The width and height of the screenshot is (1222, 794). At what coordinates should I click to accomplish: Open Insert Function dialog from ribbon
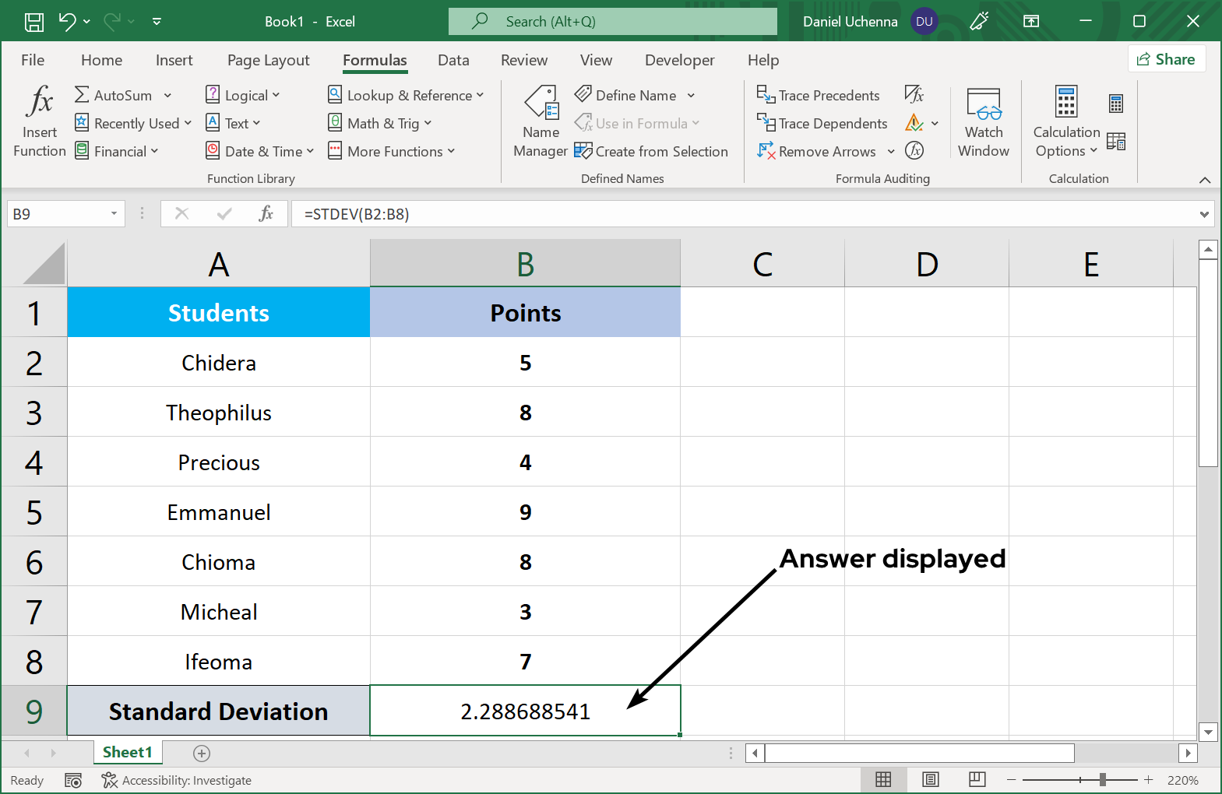40,121
